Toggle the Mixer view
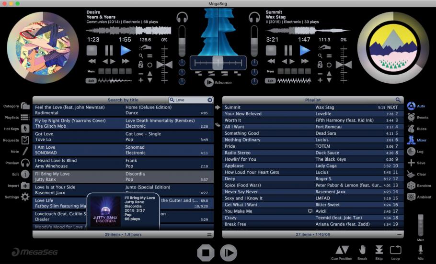The height and width of the screenshot is (264, 436). [411, 140]
